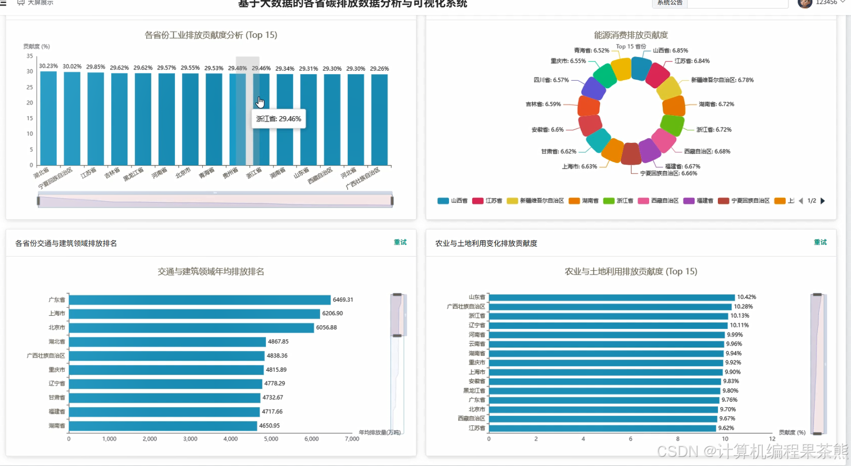Click the 10.42% value label

click(747, 297)
